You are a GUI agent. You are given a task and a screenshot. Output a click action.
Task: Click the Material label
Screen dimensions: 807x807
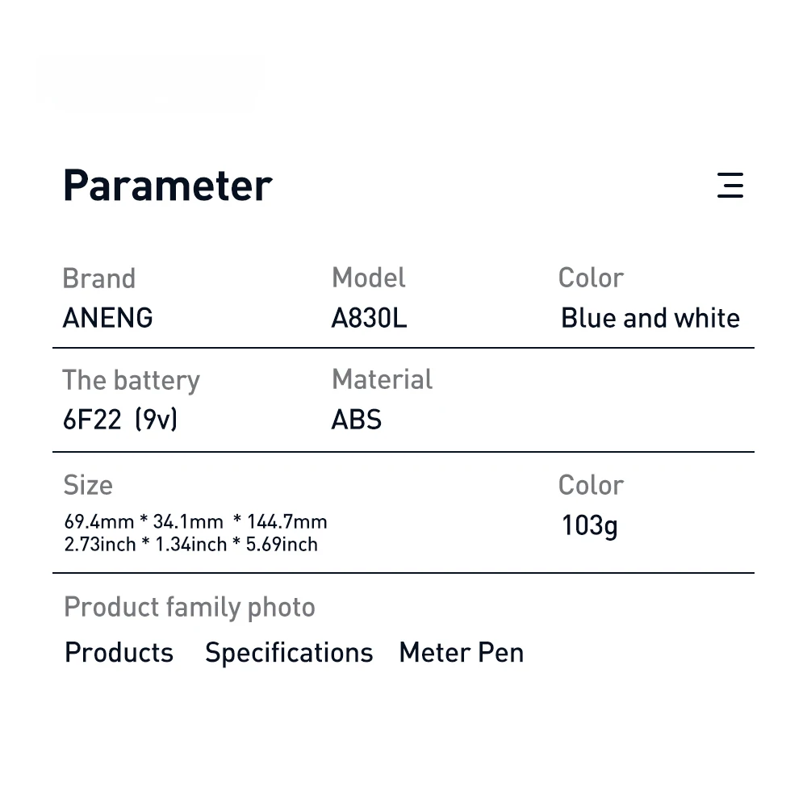click(382, 379)
